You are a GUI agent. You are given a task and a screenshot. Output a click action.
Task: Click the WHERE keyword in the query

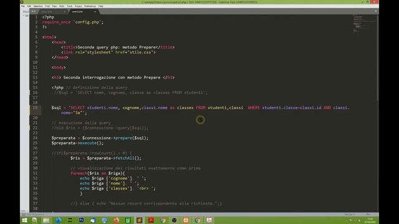tap(254, 108)
